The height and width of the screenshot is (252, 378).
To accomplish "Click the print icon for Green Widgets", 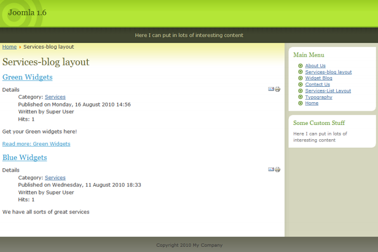I will [x=277, y=89].
